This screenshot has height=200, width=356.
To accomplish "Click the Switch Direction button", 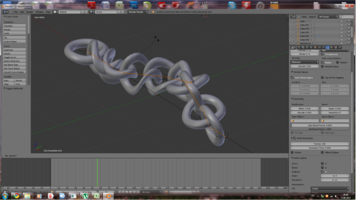I will point(14,61).
